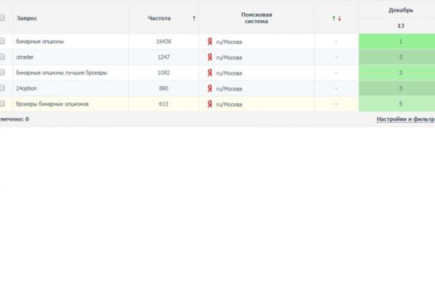Screen dimensions: 435x290
Task: Click the green up arrow in header
Action: (x=333, y=18)
